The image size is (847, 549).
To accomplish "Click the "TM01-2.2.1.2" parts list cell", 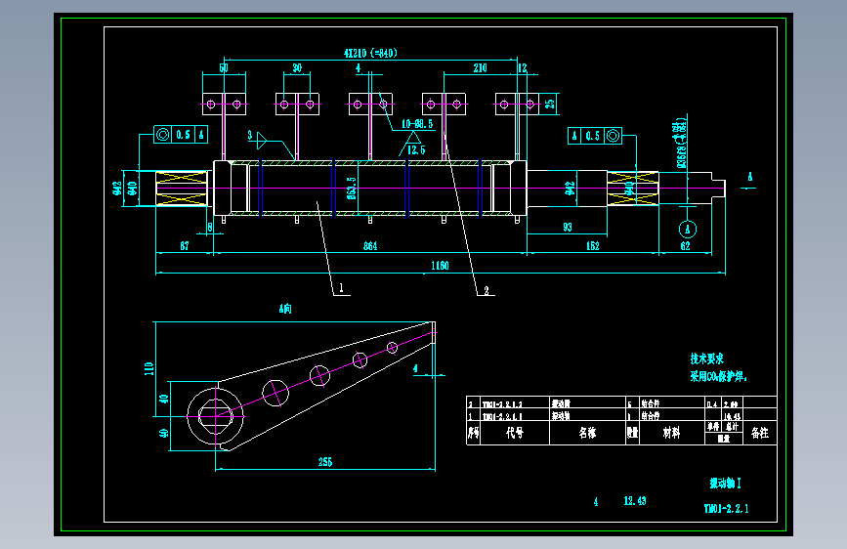I will pyautogui.click(x=502, y=404).
